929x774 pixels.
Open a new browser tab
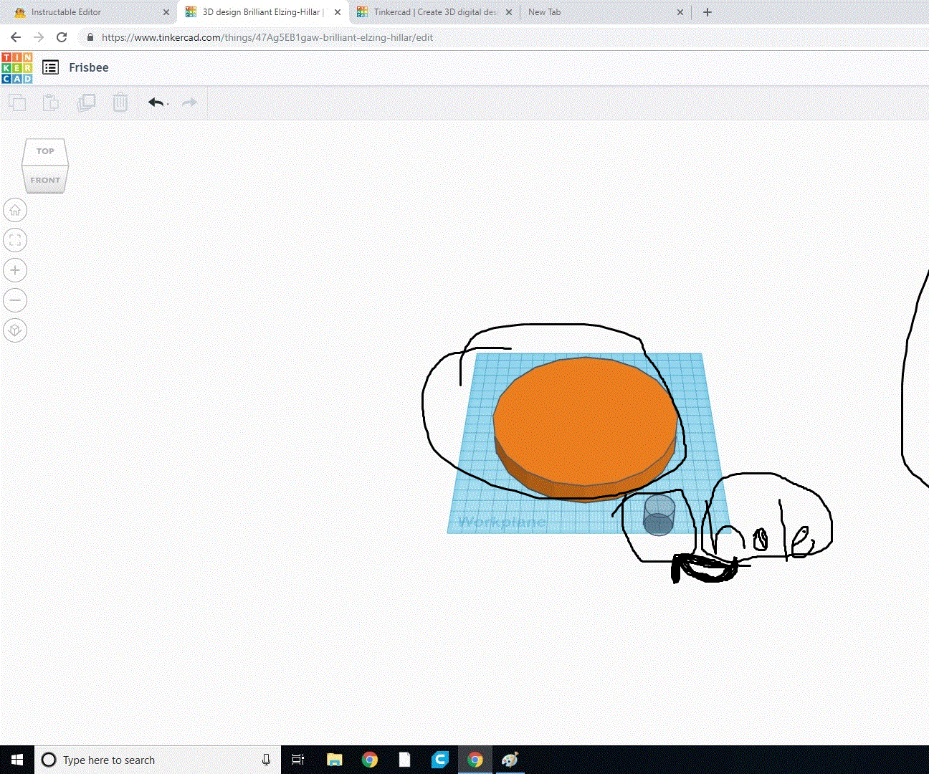point(708,11)
